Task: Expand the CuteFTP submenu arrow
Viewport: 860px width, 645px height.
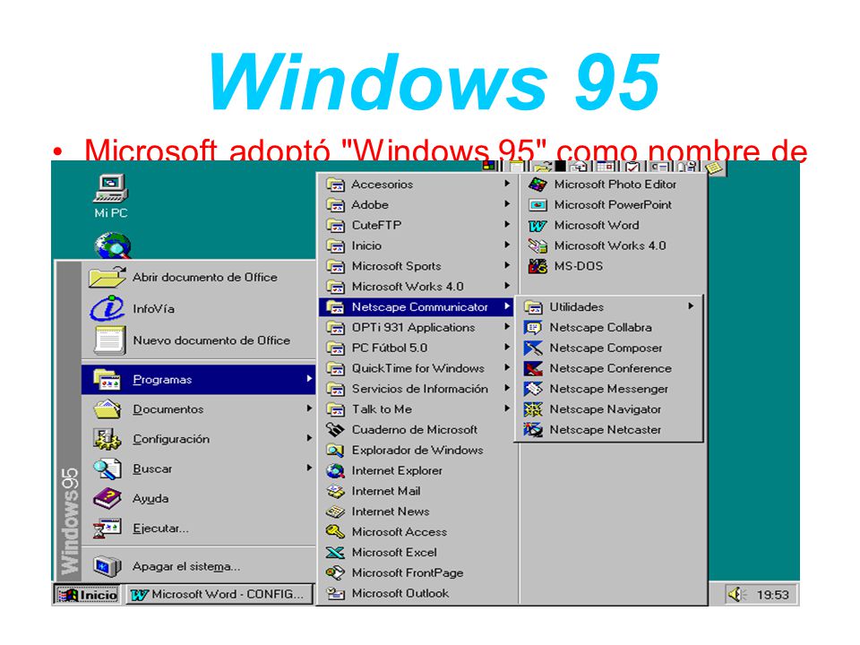Action: [507, 224]
